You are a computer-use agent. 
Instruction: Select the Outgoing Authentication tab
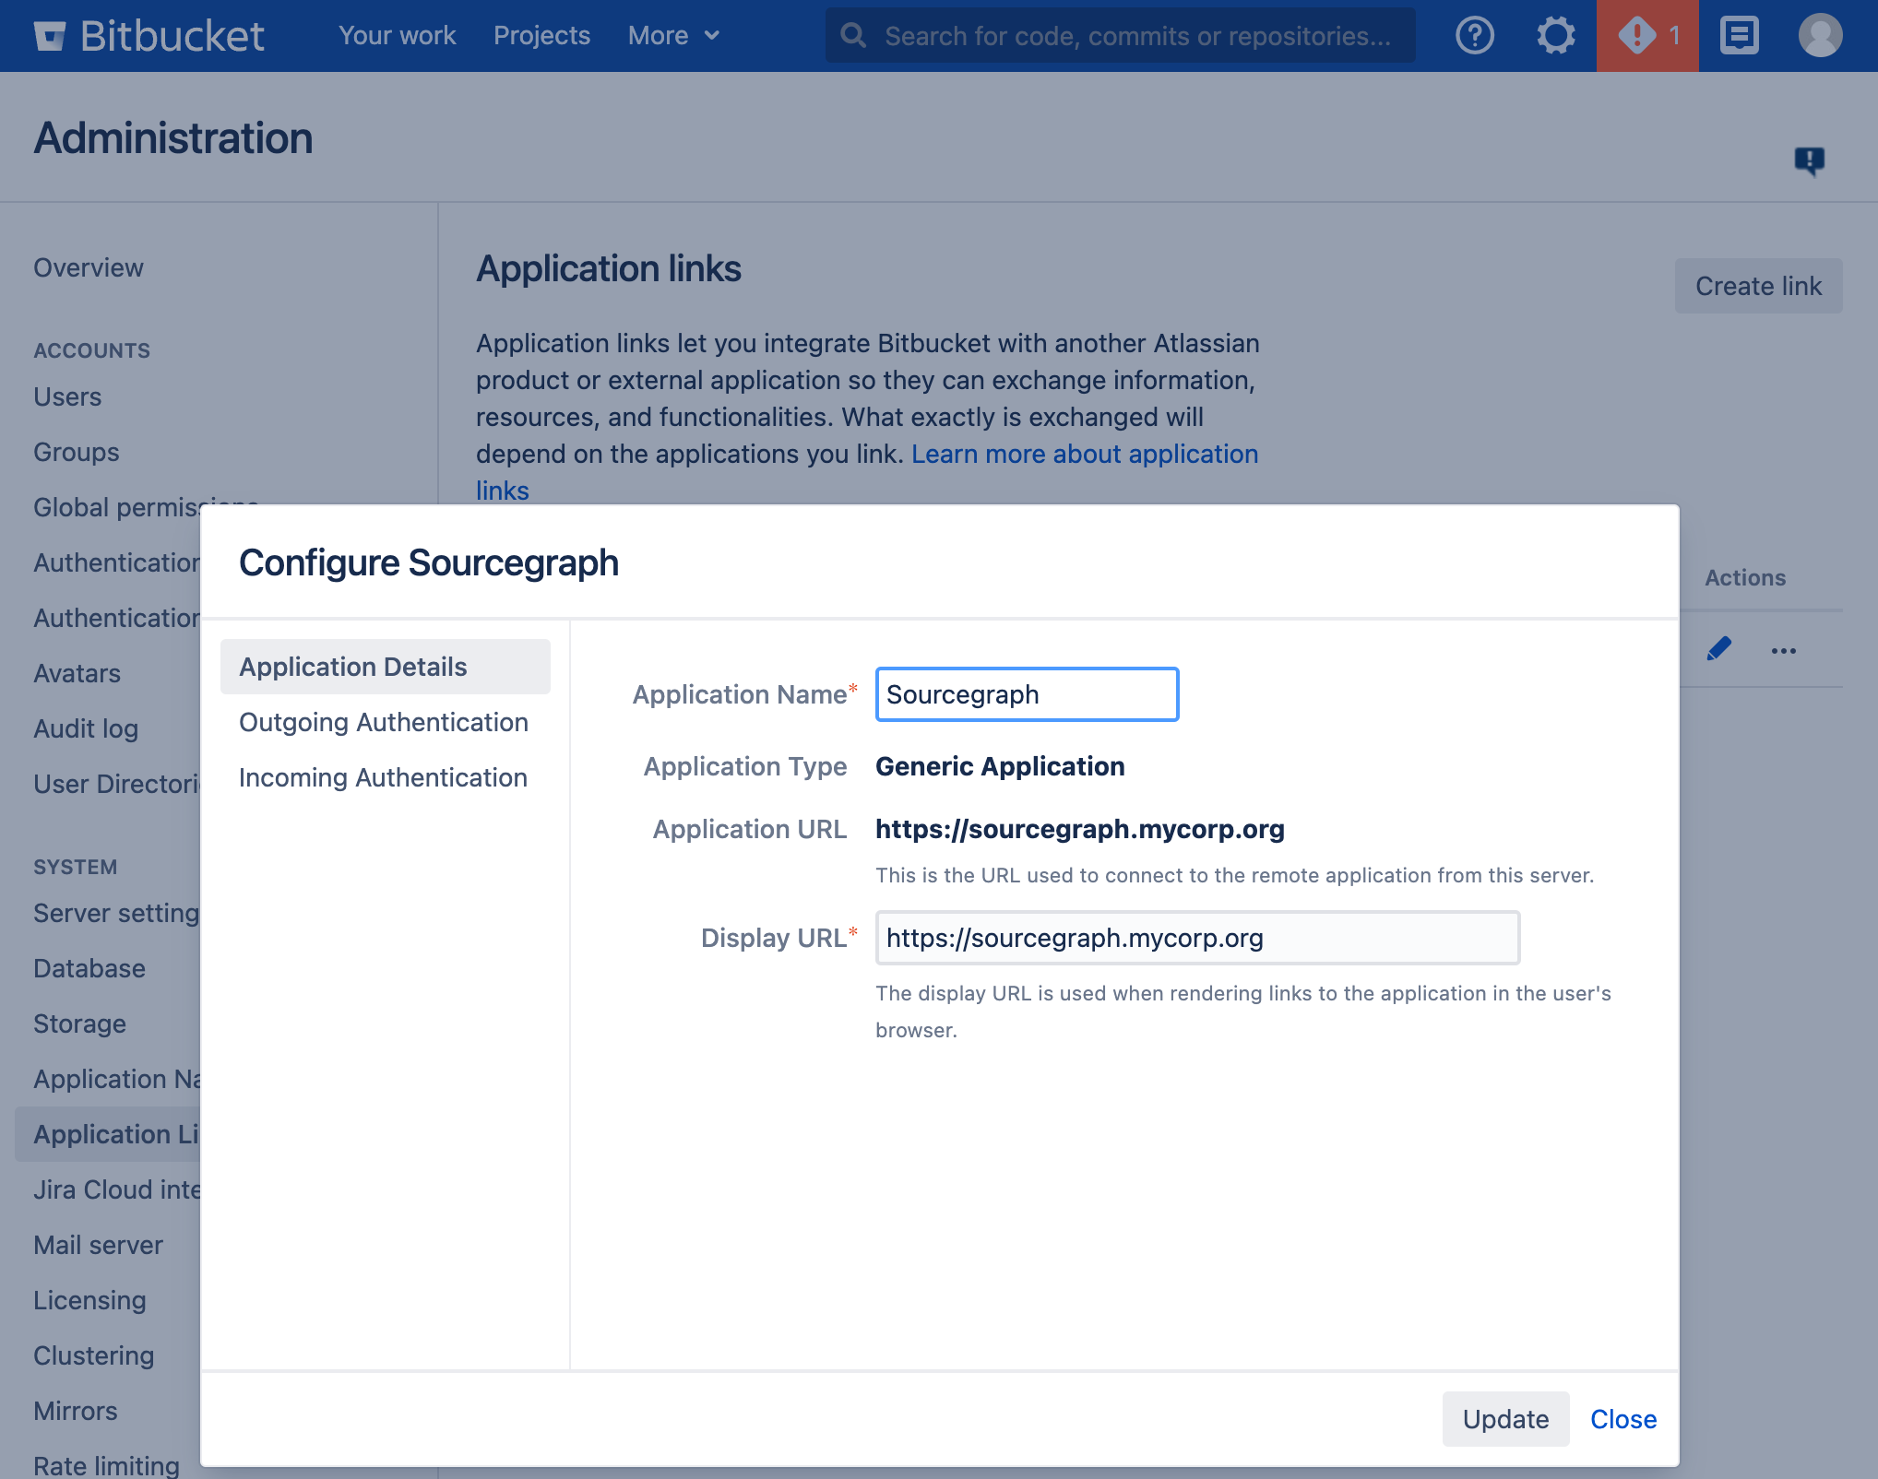click(x=384, y=722)
